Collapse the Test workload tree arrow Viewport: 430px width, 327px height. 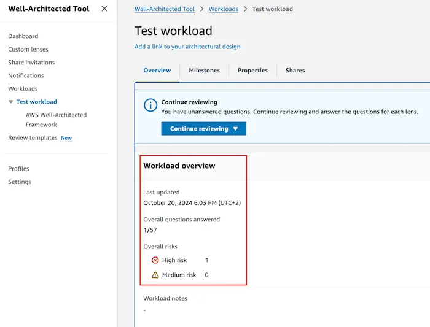point(10,102)
